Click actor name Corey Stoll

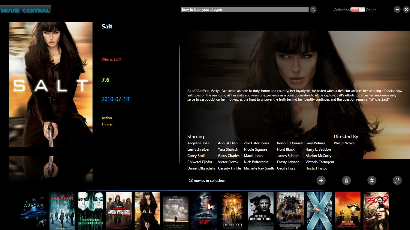coord(196,156)
